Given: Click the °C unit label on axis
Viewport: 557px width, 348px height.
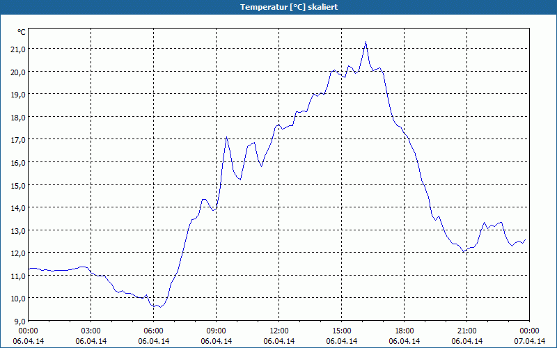Looking at the screenshot, I should 22,32.
